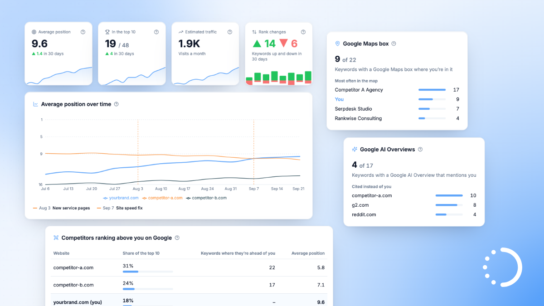Click the line chart icon by Average position over time
The image size is (544, 306).
36,104
